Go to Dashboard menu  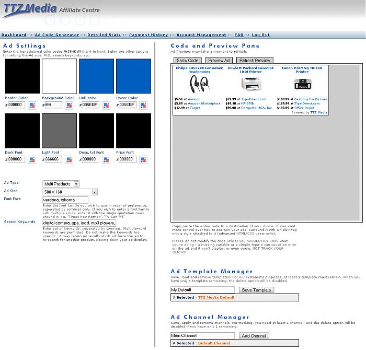click(14, 35)
